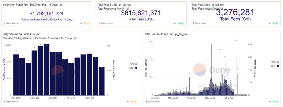Click the 'Total Fees since March 1st' subtitle under Total Fees $USD
This screenshot has width=283, height=107.
(113, 9)
